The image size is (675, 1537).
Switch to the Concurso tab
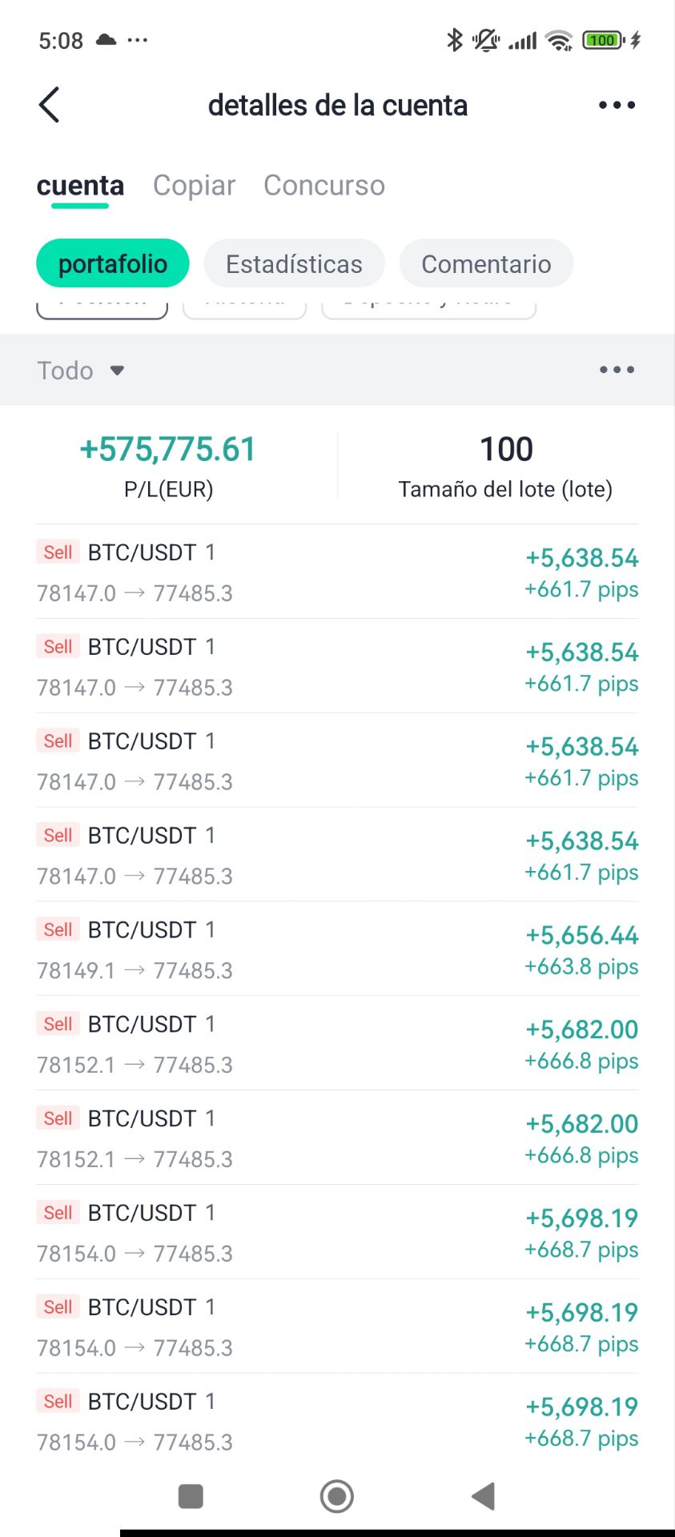(323, 186)
